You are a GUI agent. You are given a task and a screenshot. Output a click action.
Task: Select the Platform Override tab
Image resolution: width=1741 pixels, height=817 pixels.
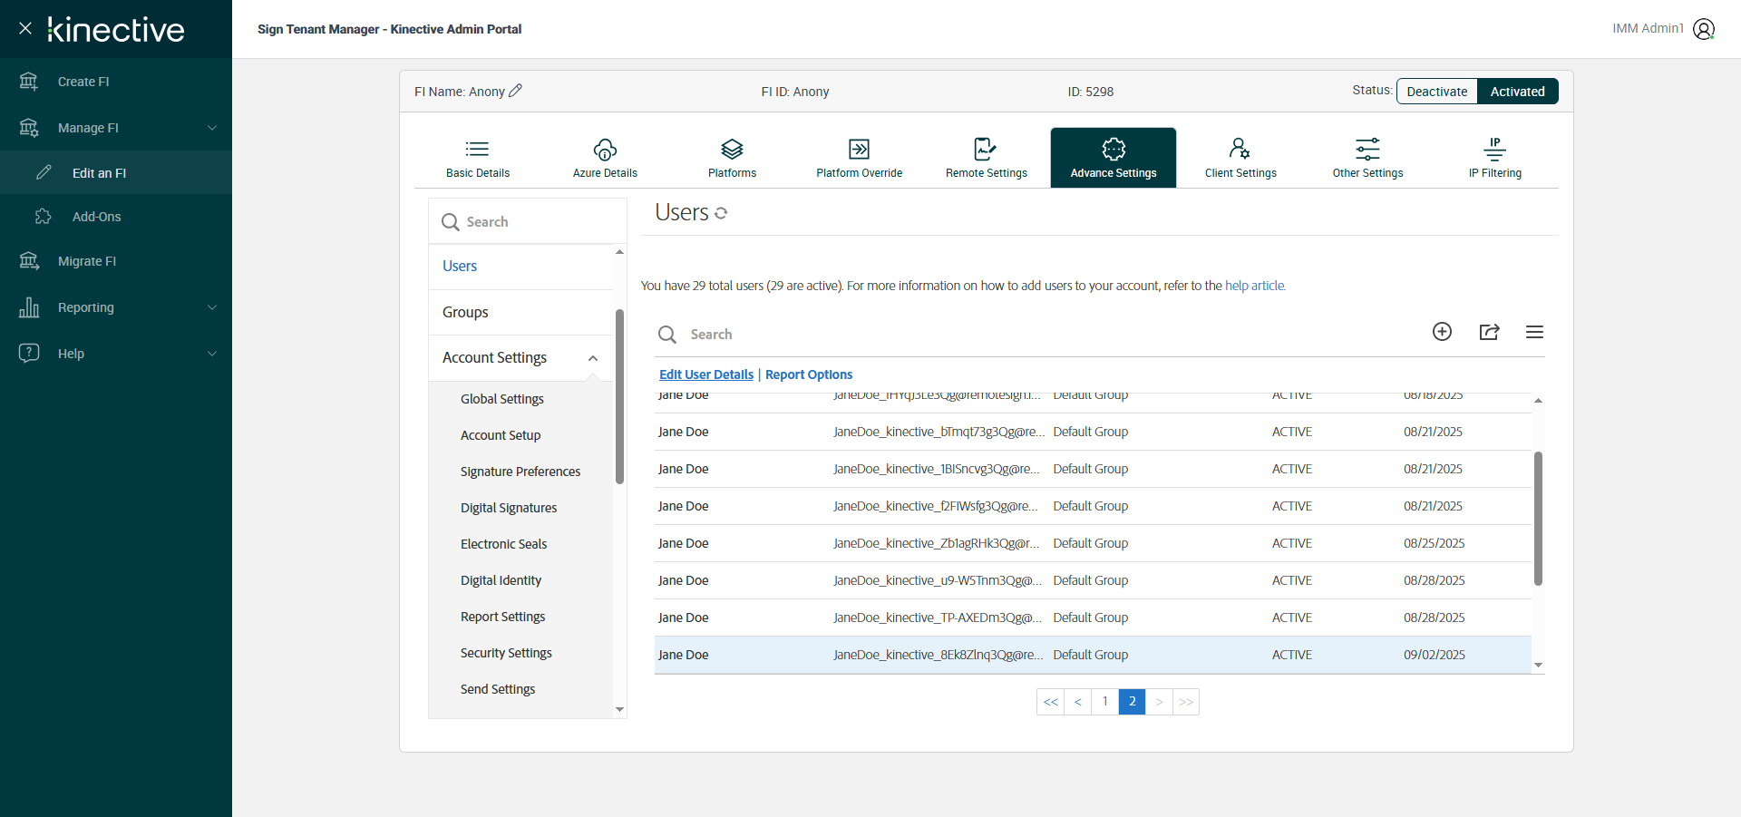859,158
